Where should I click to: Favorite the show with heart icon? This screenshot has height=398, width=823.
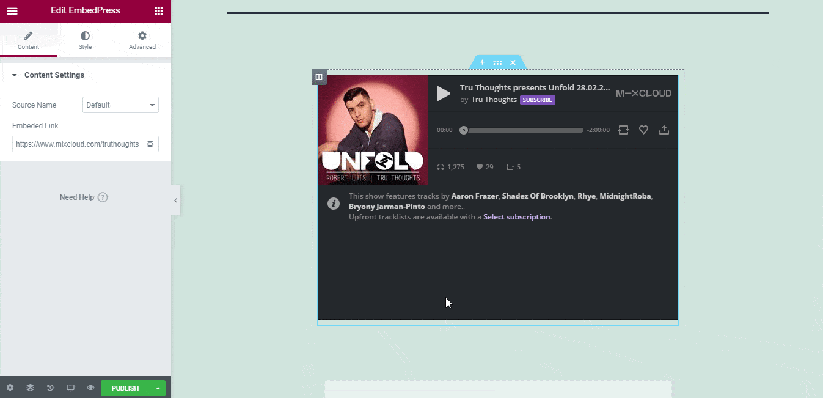(643, 130)
